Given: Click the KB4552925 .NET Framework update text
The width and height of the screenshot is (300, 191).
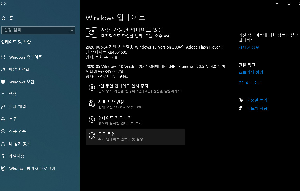Looking at the screenshot, I should pyautogui.click(x=155, y=69).
